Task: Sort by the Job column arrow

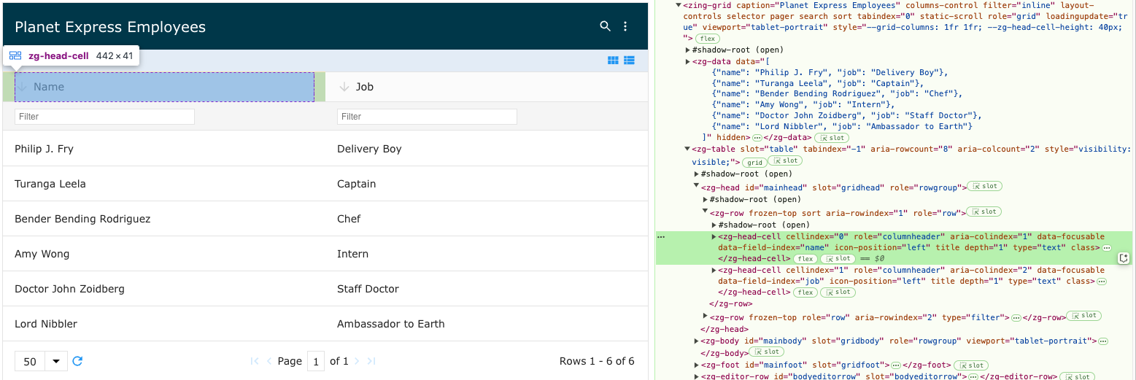Action: (x=344, y=87)
